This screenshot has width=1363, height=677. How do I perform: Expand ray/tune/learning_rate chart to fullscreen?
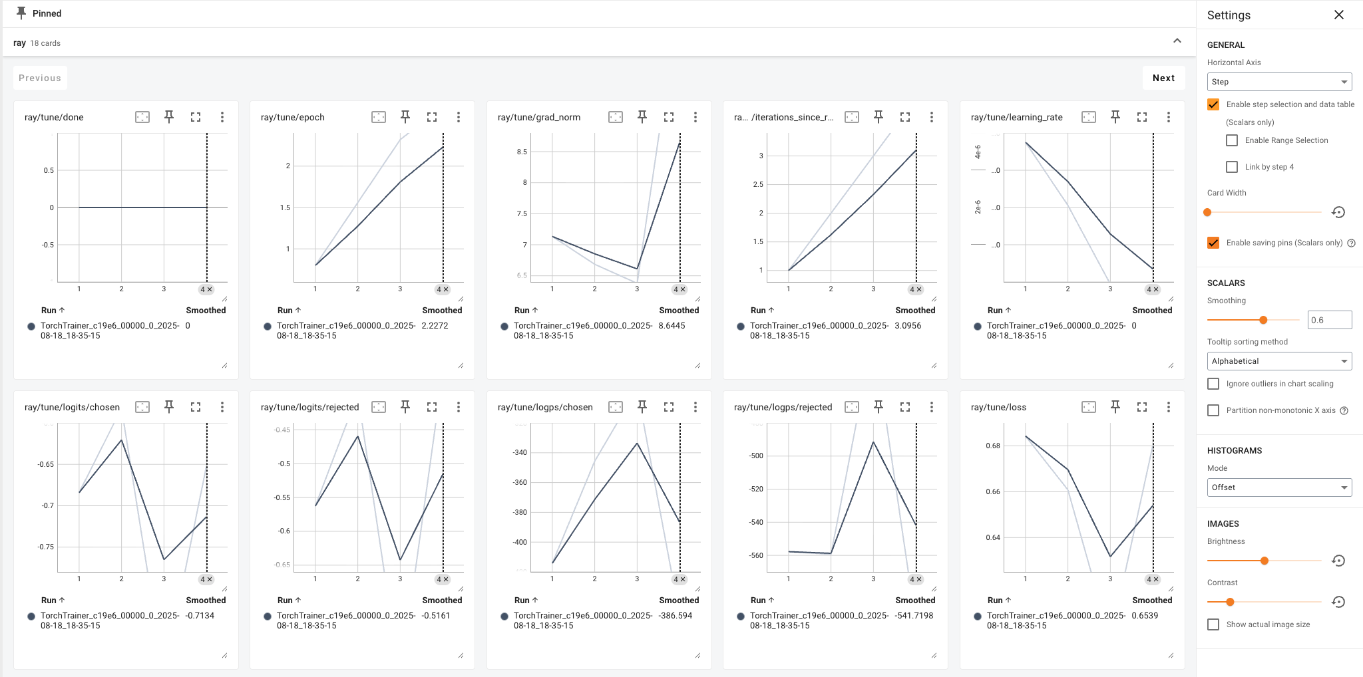[1142, 117]
